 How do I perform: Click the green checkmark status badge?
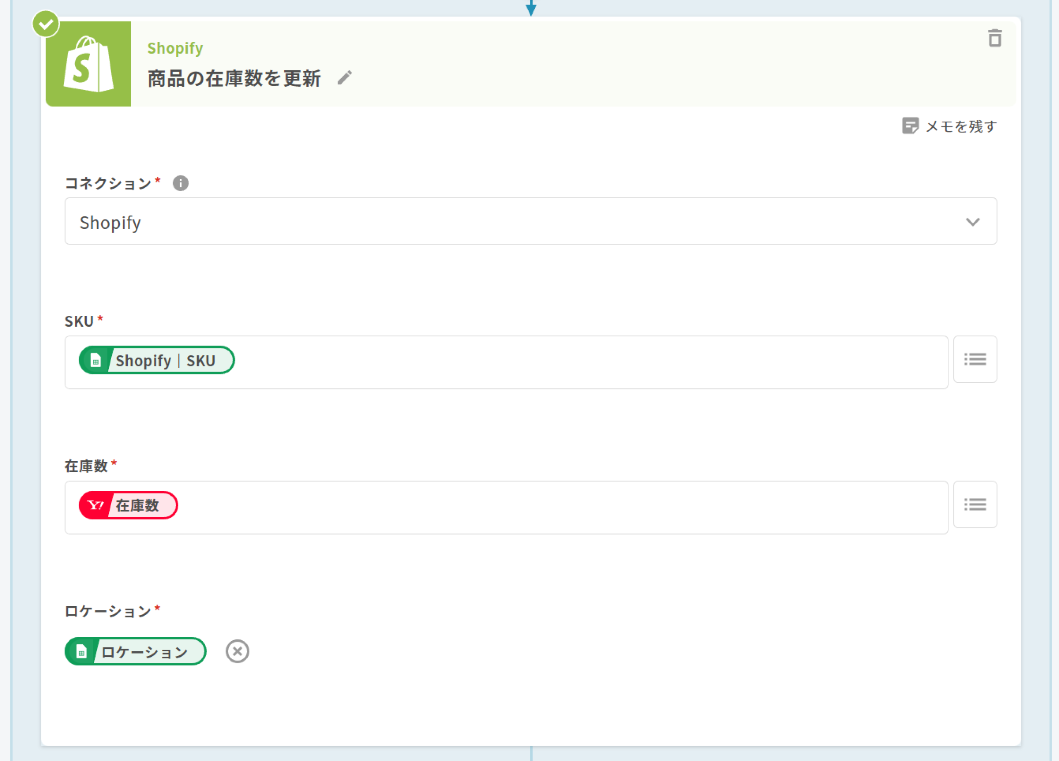46,23
